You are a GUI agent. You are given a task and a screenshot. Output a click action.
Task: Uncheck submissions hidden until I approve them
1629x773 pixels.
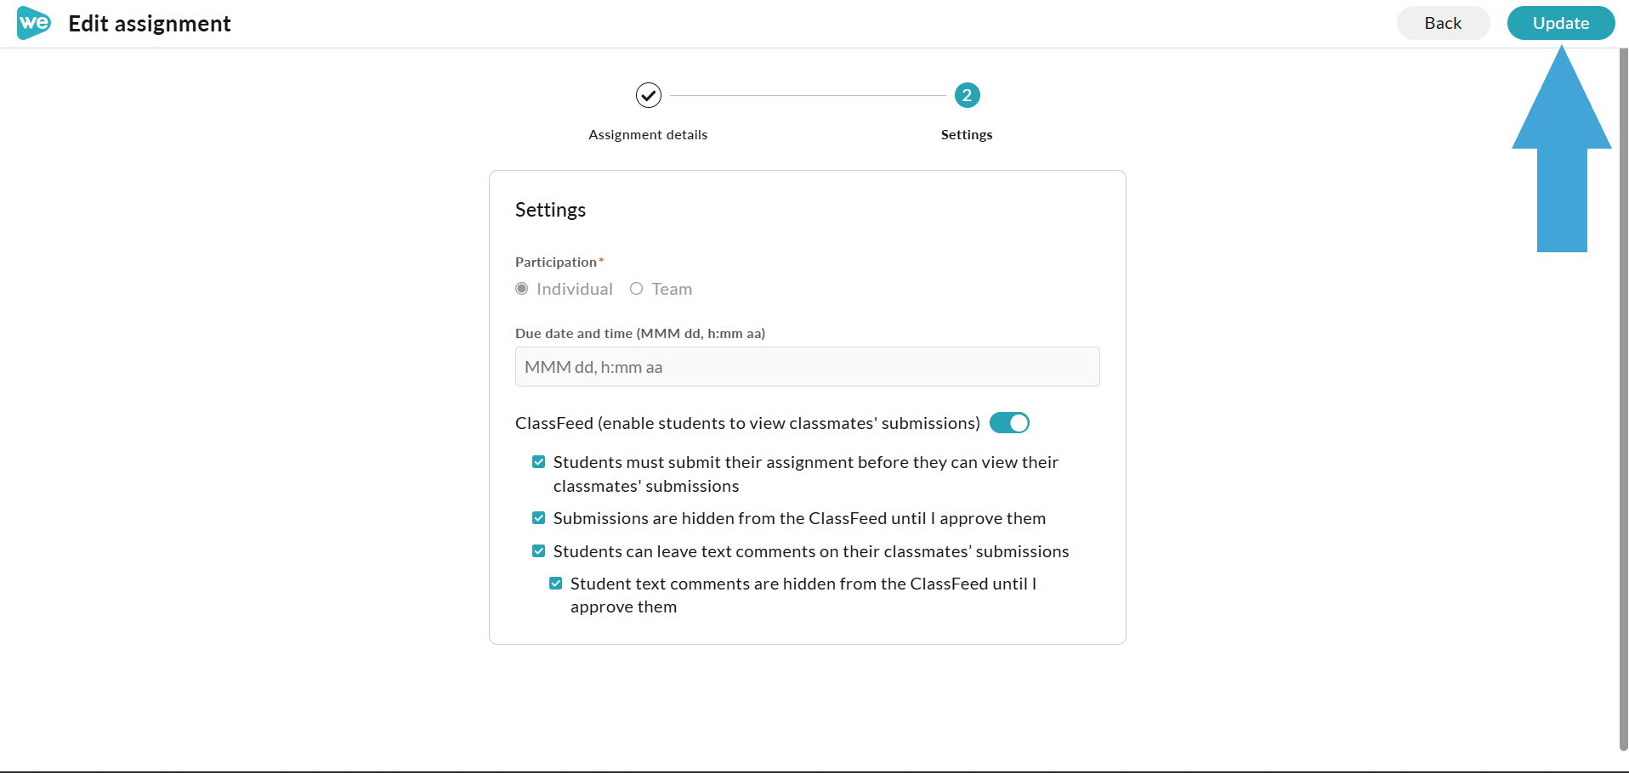click(539, 518)
